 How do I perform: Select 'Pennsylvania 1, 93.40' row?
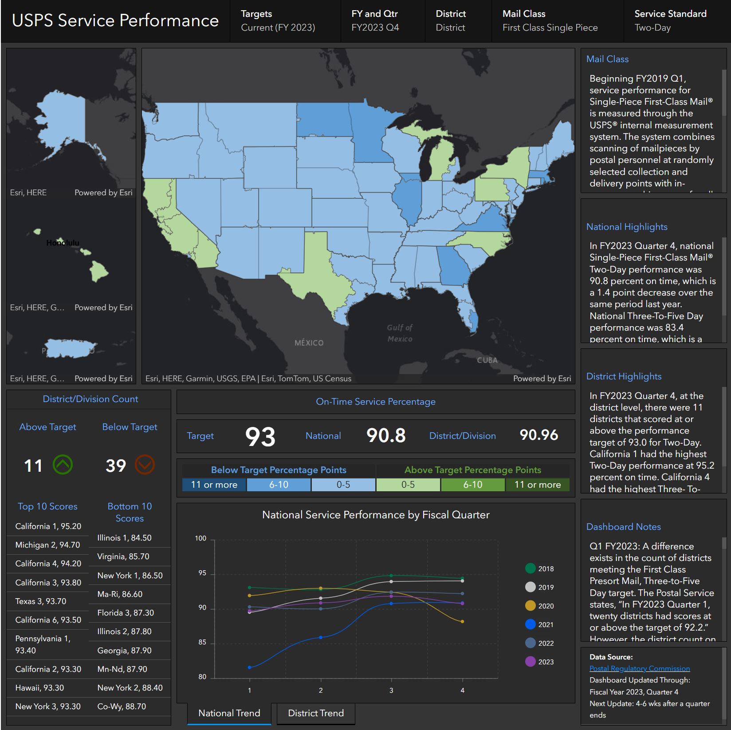(48, 644)
